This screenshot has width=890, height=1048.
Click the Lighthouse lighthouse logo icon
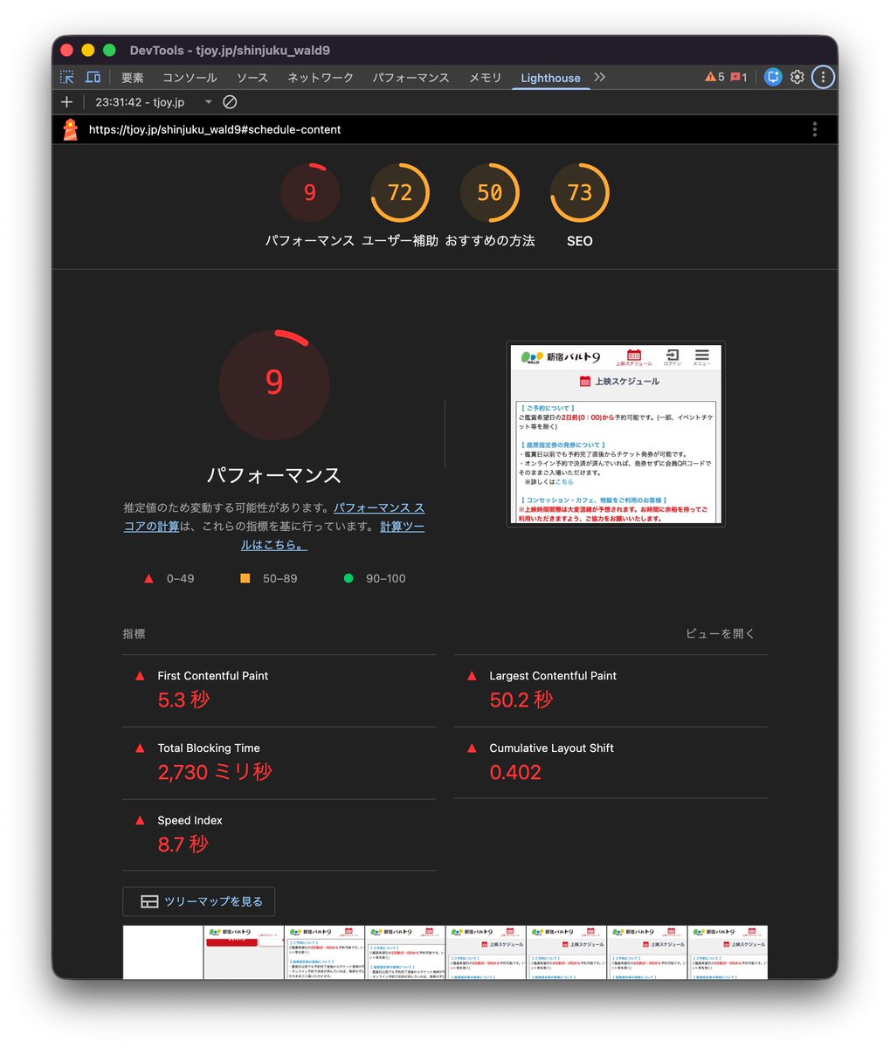pos(71,129)
